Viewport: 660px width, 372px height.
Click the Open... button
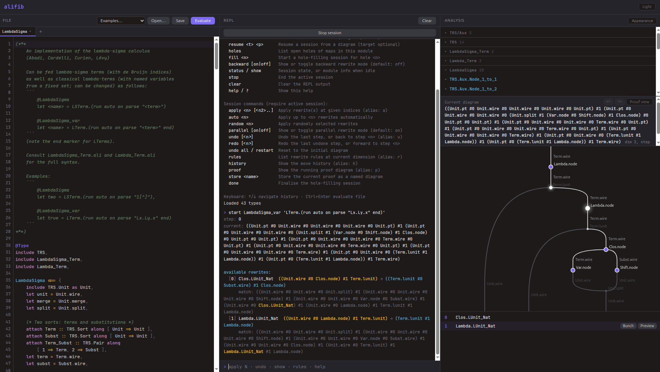point(158,21)
